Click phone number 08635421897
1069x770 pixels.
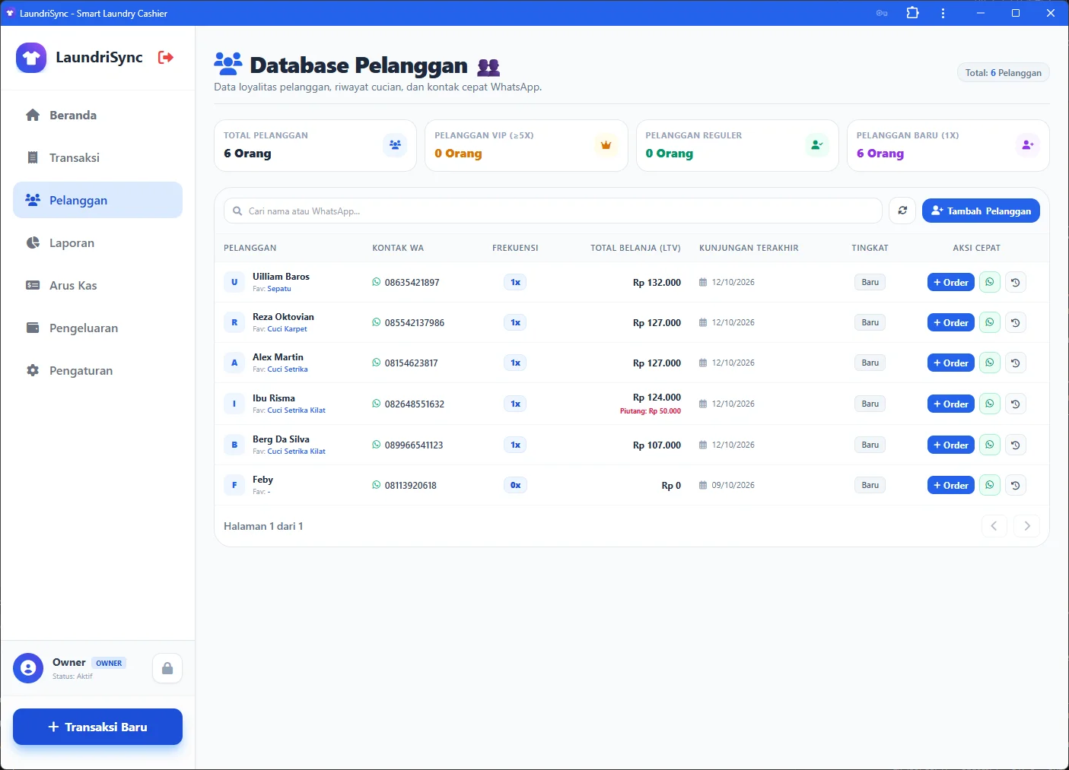click(x=412, y=282)
